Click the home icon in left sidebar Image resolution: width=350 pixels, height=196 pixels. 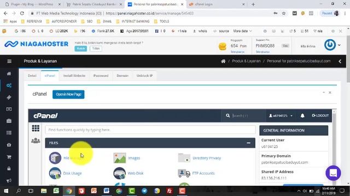pos(9,73)
